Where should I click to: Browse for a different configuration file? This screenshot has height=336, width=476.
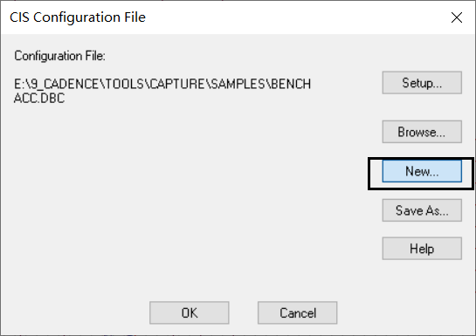click(x=422, y=132)
